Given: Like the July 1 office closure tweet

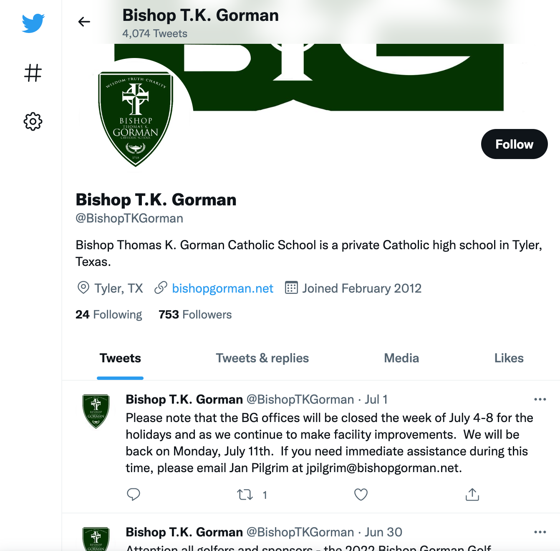Looking at the screenshot, I should 361,495.
